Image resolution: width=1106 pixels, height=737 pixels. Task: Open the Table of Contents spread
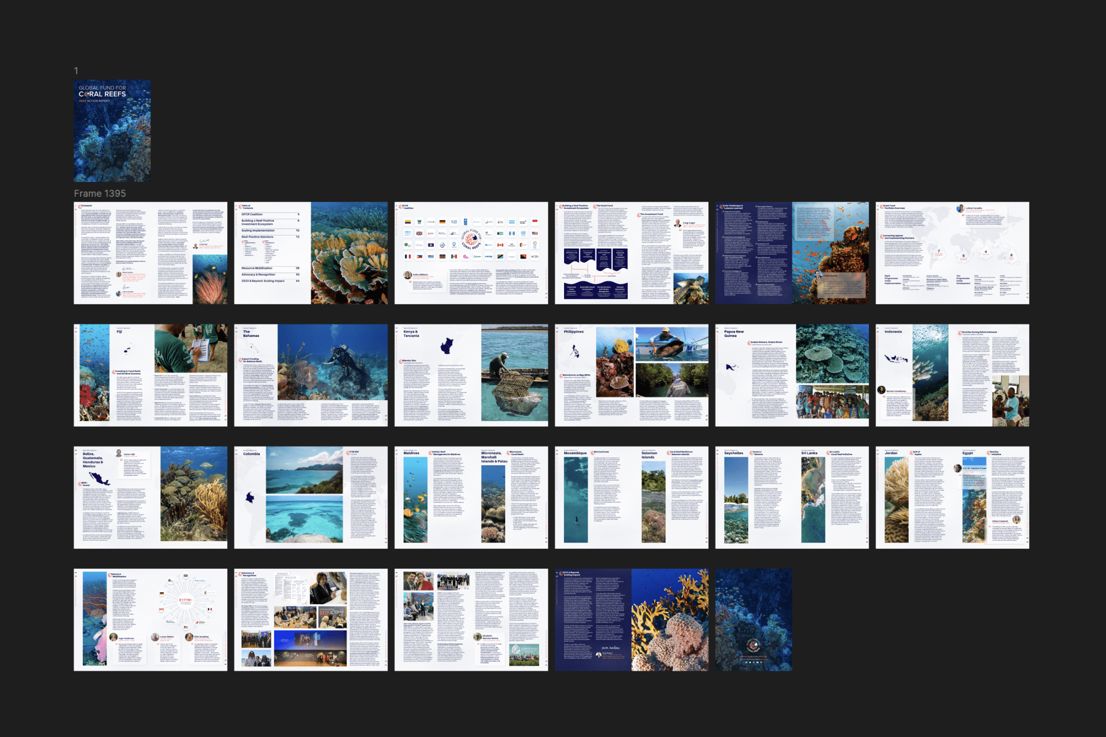(x=311, y=253)
